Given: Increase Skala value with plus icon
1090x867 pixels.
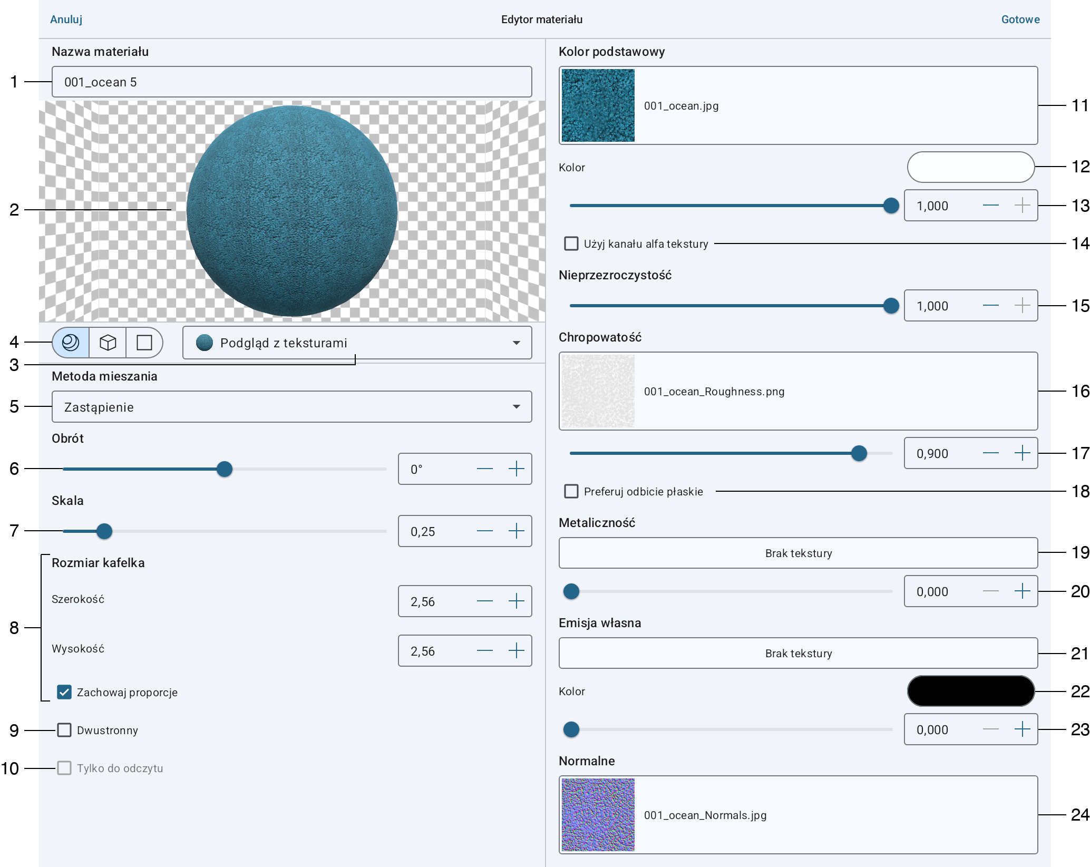Looking at the screenshot, I should coord(517,531).
